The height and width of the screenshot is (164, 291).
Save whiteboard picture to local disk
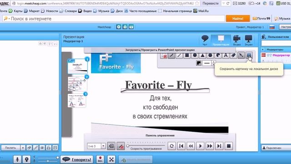click(x=249, y=55)
